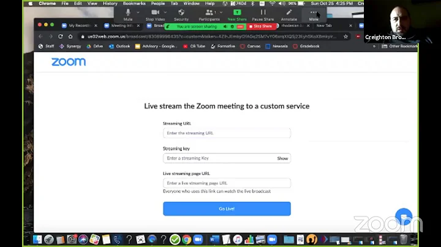Stop Video in the Zoom toolbar

coord(155,15)
